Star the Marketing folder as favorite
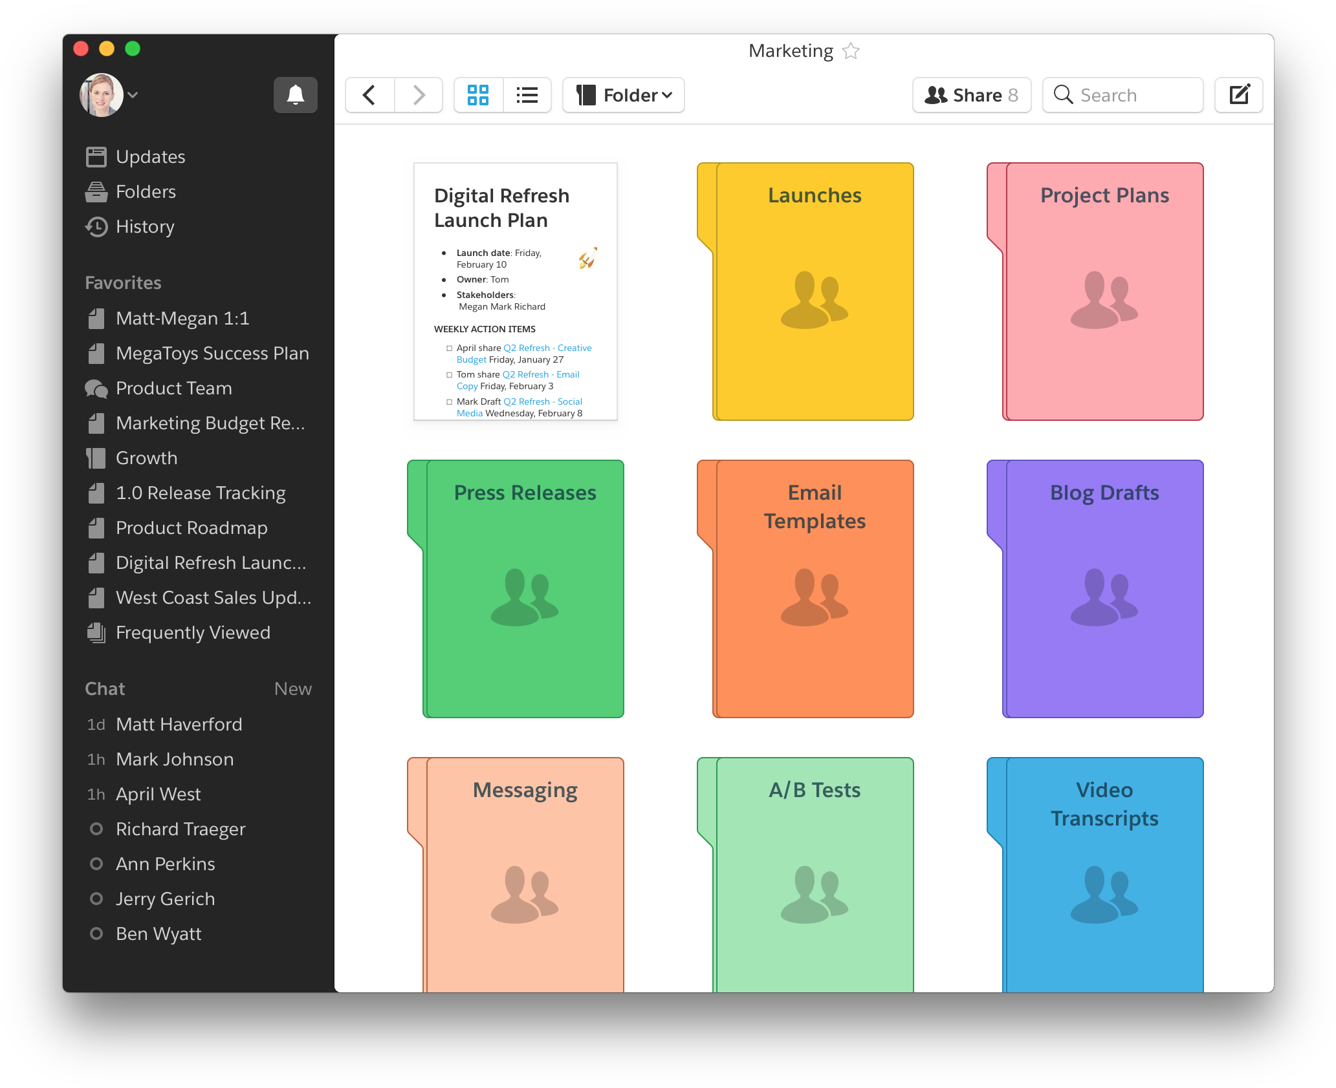 [x=851, y=50]
